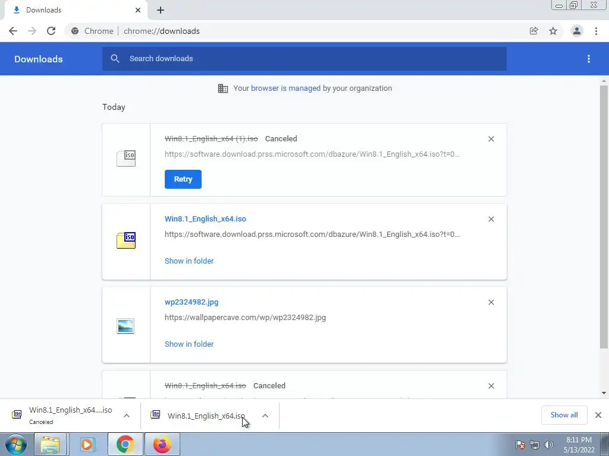
Task: Open the Action Center flag tray icon
Action: (x=520, y=445)
